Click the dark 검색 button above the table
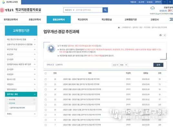 [158, 65]
